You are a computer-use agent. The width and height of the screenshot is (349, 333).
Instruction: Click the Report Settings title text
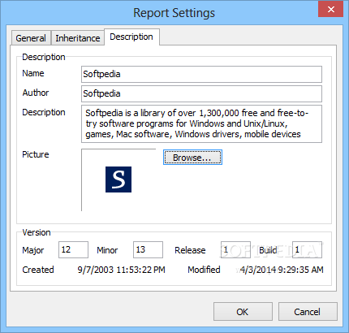[174, 13]
